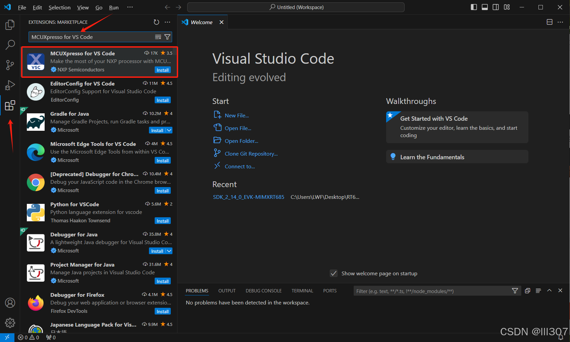Open Learn the Fundamentals walkthrough
This screenshot has height=342, width=570.
(457, 157)
